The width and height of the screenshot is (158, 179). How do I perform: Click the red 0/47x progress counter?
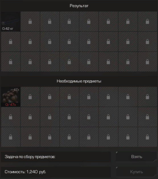(11, 105)
